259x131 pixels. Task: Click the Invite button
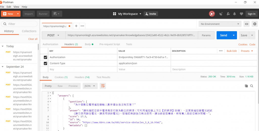151,14
